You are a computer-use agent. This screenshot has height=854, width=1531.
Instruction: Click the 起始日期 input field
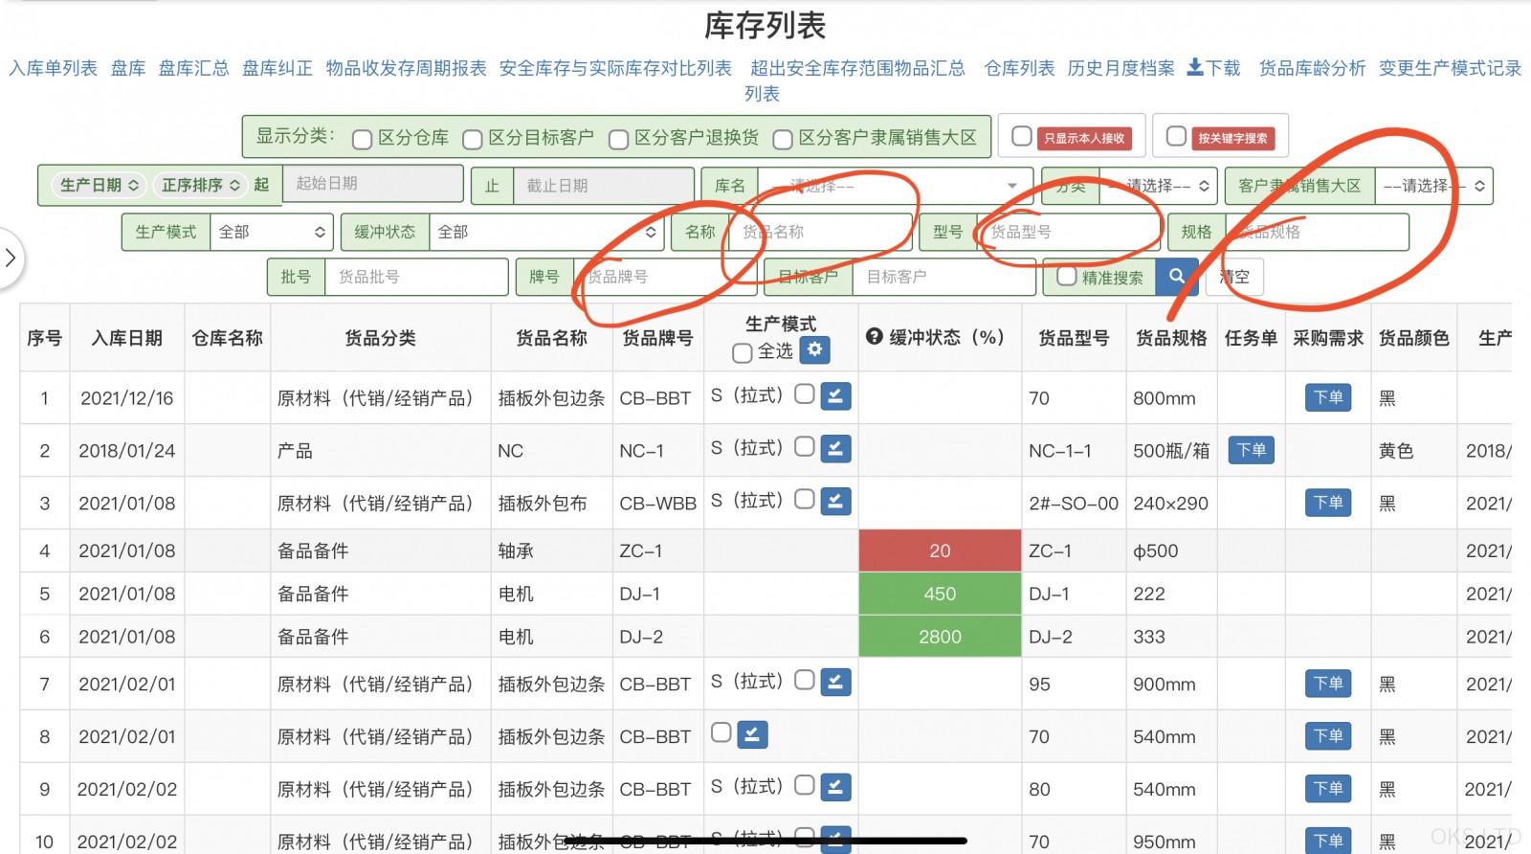coord(373,184)
